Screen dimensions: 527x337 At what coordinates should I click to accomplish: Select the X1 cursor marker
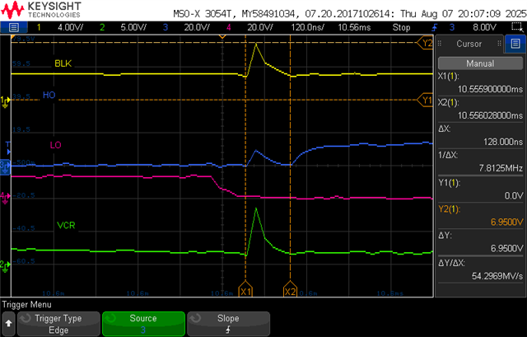click(245, 290)
